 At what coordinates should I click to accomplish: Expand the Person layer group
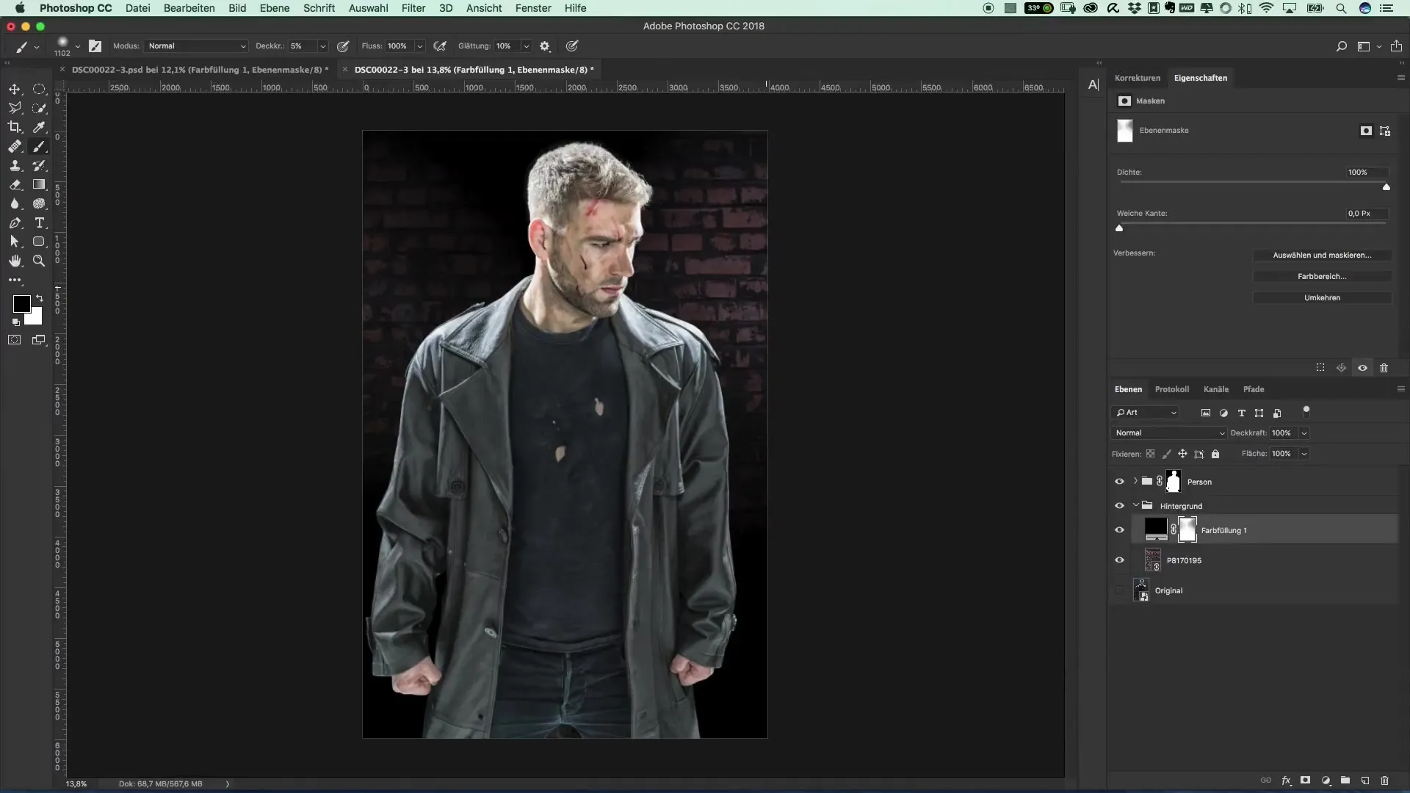[1135, 482]
